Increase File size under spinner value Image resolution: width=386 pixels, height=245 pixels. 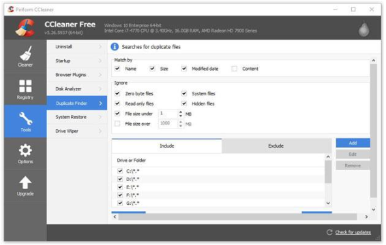pyautogui.click(x=181, y=112)
